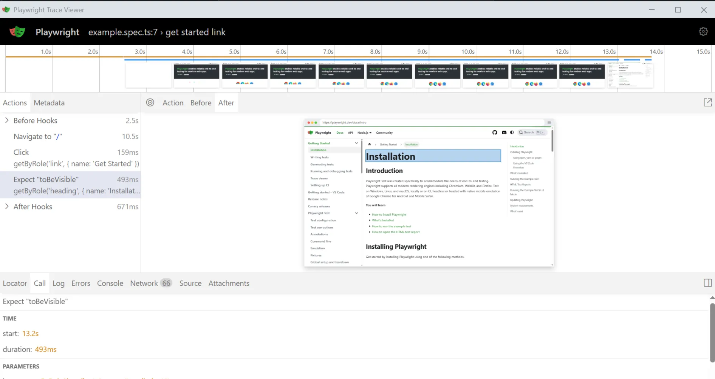Switch to the Metadata tab
Screen dimensions: 715x379
click(49, 103)
